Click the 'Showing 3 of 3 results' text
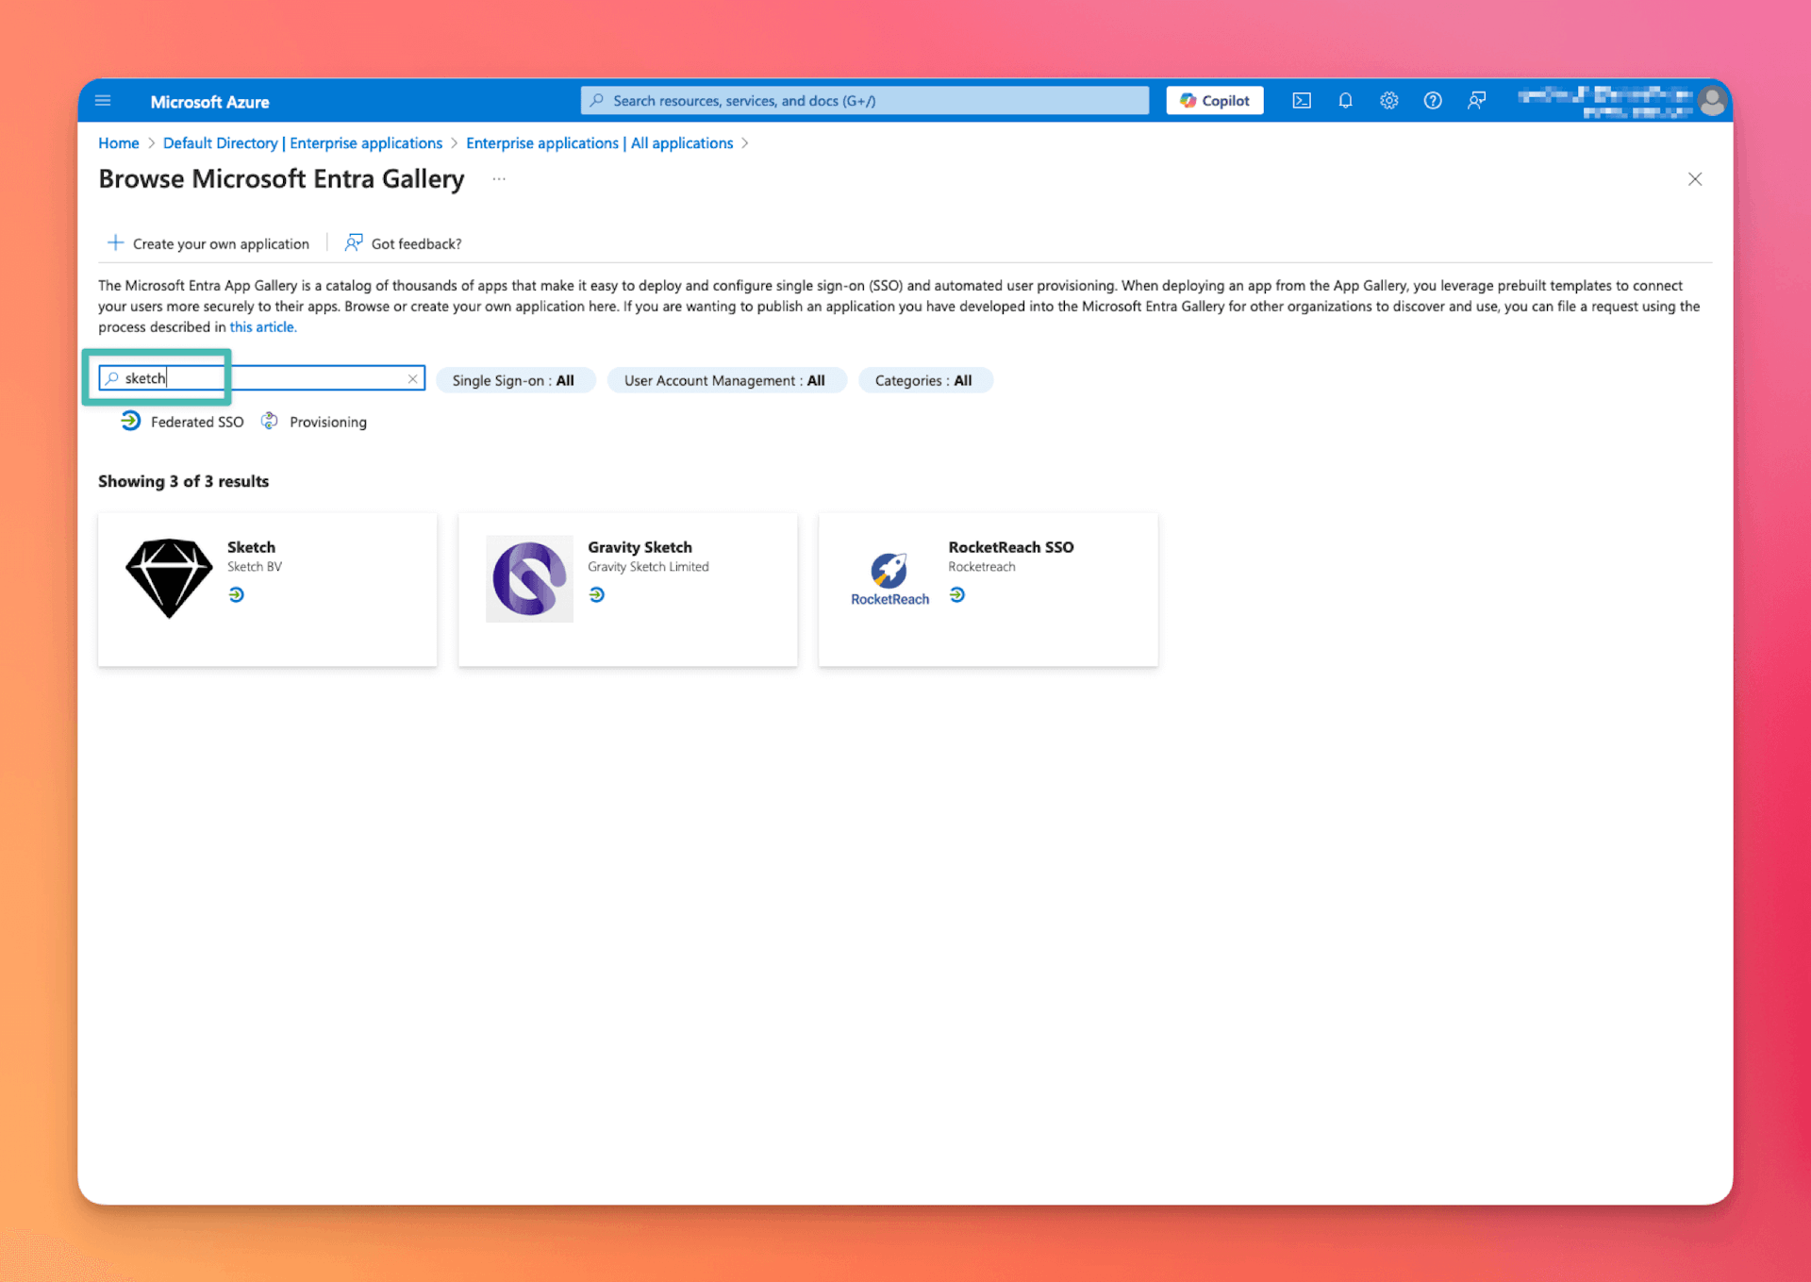 (x=184, y=481)
